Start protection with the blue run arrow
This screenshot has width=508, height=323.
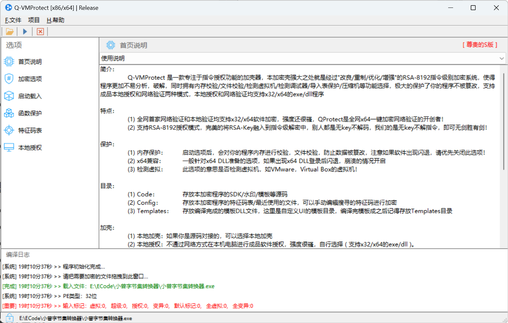25,31
